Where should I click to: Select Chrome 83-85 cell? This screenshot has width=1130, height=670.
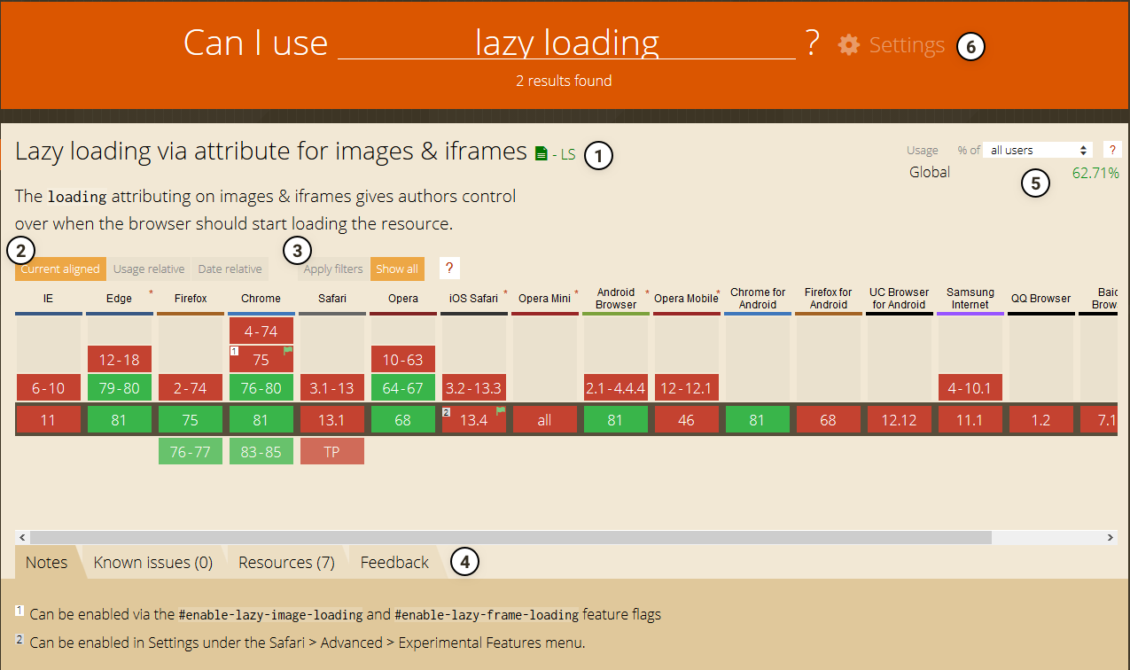pyautogui.click(x=261, y=451)
